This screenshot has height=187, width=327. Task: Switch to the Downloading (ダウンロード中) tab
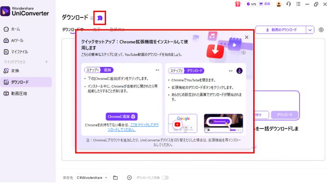73,29
